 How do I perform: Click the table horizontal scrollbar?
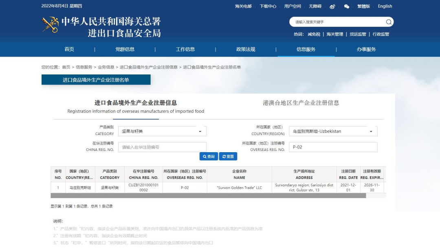pyautogui.click(x=208, y=196)
